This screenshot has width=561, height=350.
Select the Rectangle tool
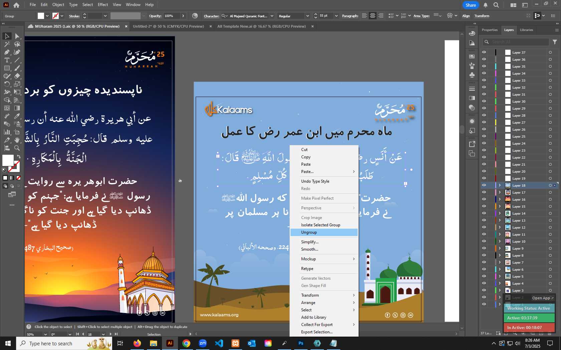[x=7, y=68]
